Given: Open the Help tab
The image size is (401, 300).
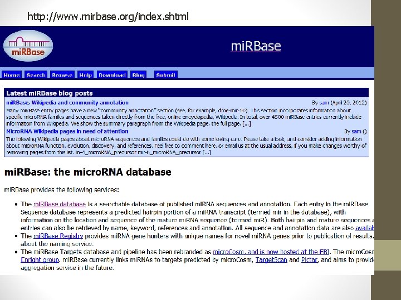Looking at the screenshot, I should (x=85, y=75).
